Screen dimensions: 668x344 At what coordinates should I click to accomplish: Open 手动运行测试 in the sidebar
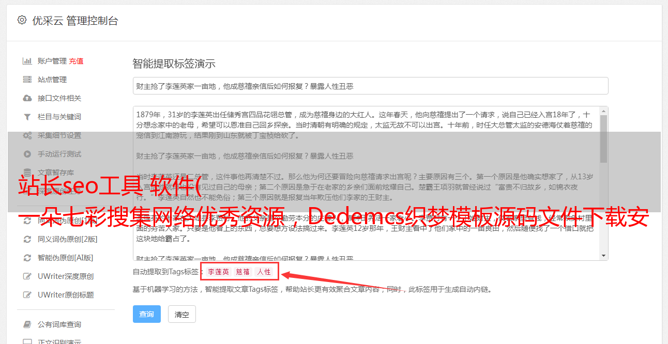click(x=59, y=154)
